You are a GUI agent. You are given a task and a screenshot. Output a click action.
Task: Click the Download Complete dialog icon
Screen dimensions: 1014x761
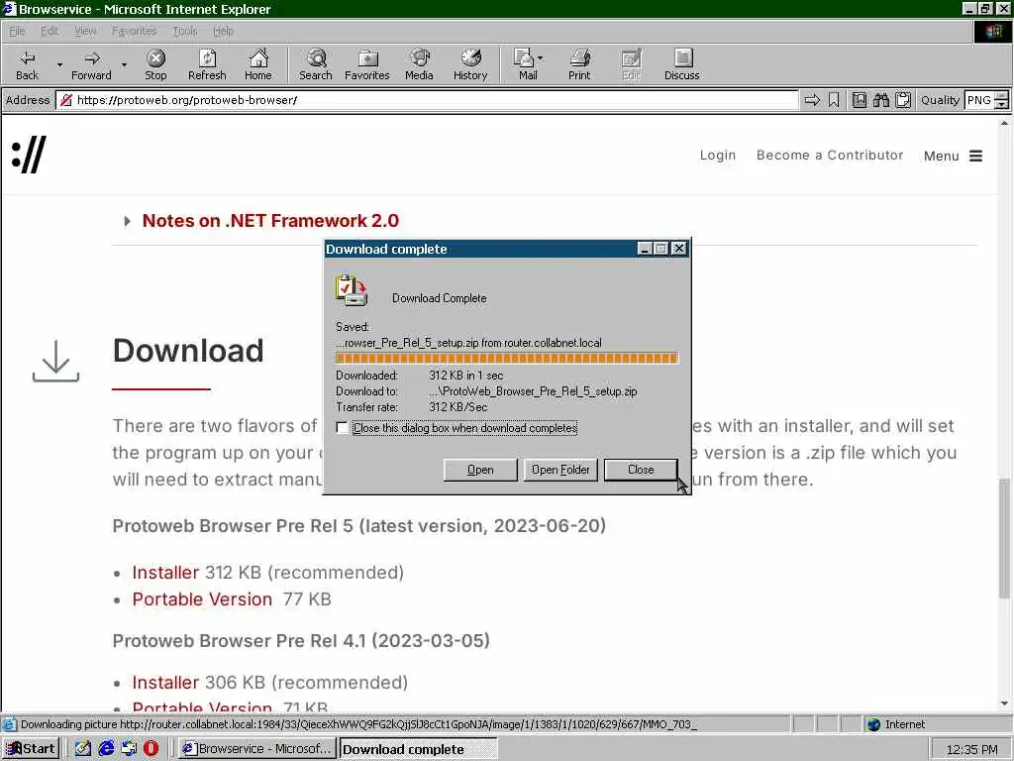pyautogui.click(x=352, y=290)
